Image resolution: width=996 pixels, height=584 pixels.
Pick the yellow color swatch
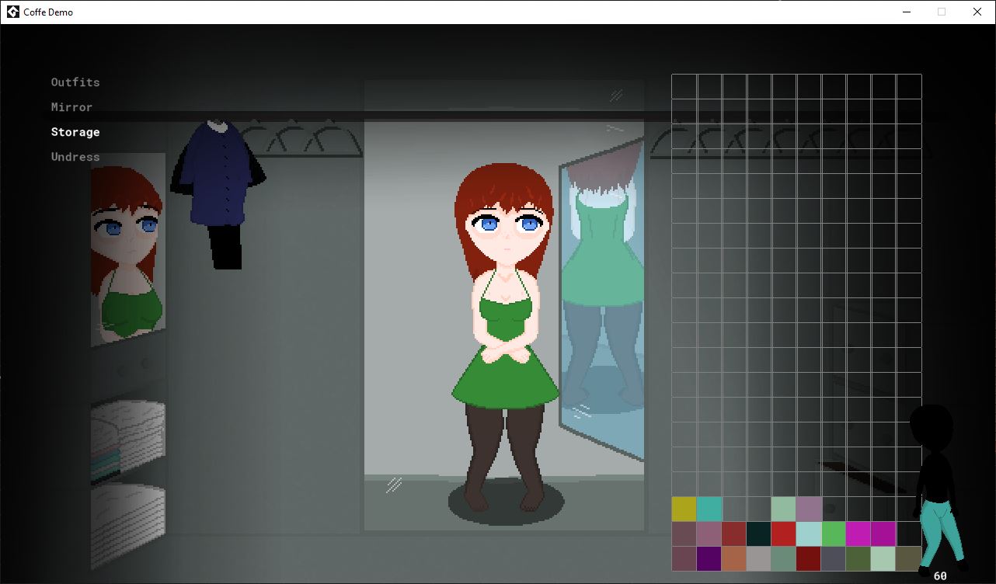click(x=684, y=509)
